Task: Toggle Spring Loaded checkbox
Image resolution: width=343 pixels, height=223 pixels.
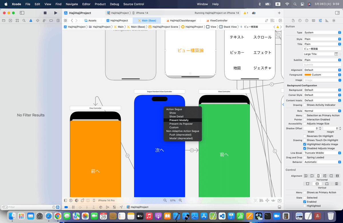Action: point(305,157)
